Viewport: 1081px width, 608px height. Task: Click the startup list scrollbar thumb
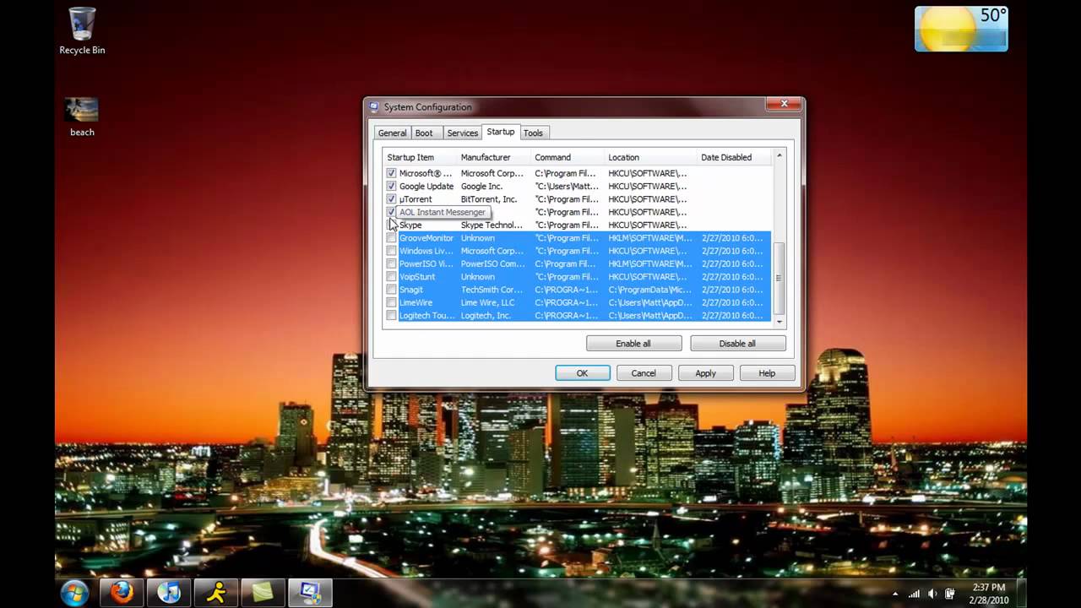tap(779, 279)
